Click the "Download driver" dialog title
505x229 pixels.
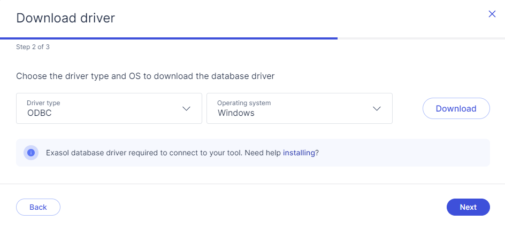[x=65, y=18]
